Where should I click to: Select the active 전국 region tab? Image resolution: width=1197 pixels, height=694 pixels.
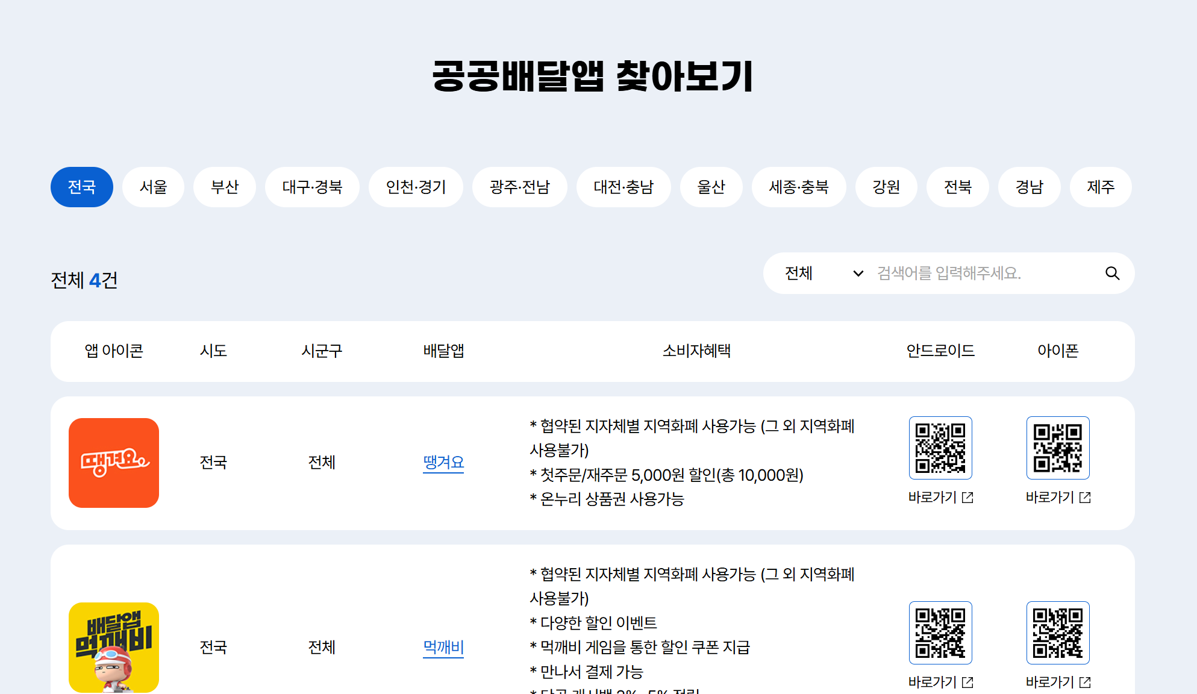(82, 187)
